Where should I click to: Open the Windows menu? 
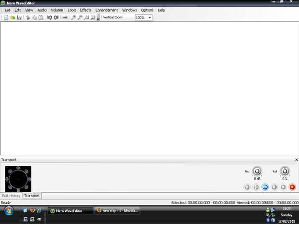tap(129, 10)
